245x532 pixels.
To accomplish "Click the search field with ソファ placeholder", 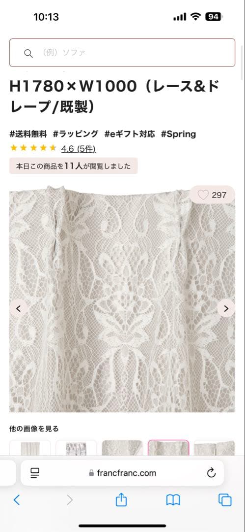I will click(x=122, y=53).
